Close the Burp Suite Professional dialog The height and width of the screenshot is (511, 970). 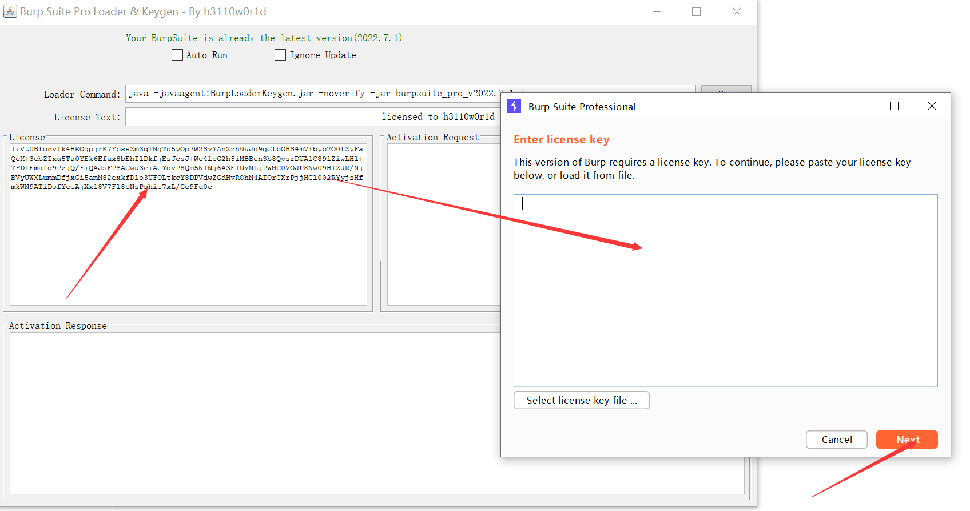932,106
